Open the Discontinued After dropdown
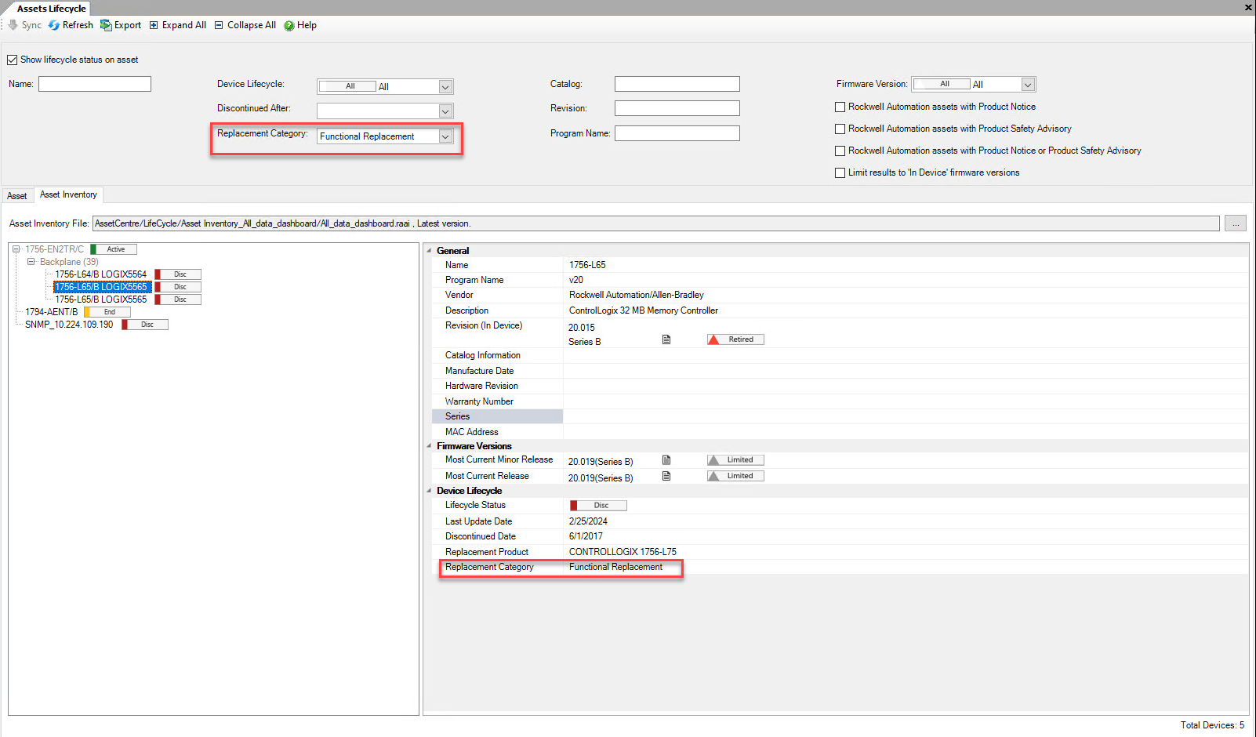The image size is (1256, 737). tap(445, 111)
